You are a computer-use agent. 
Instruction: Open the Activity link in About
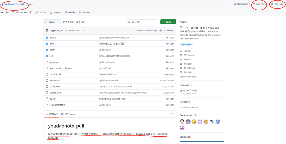click(x=185, y=60)
